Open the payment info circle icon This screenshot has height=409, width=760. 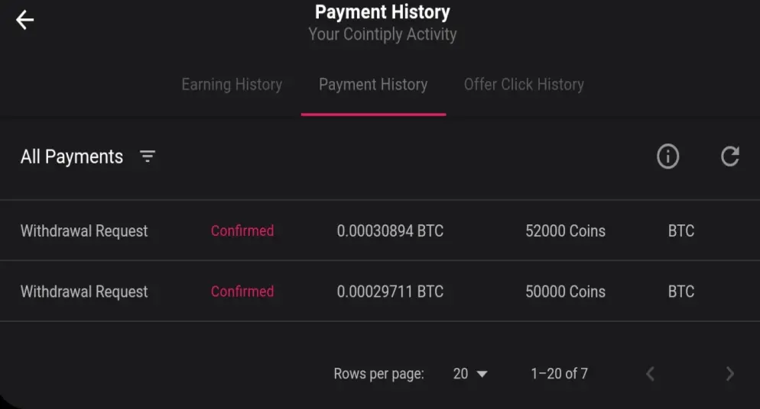pos(667,156)
